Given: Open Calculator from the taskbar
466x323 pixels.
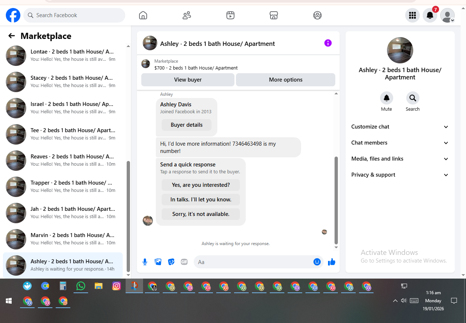Looking at the screenshot, I should point(63,286).
